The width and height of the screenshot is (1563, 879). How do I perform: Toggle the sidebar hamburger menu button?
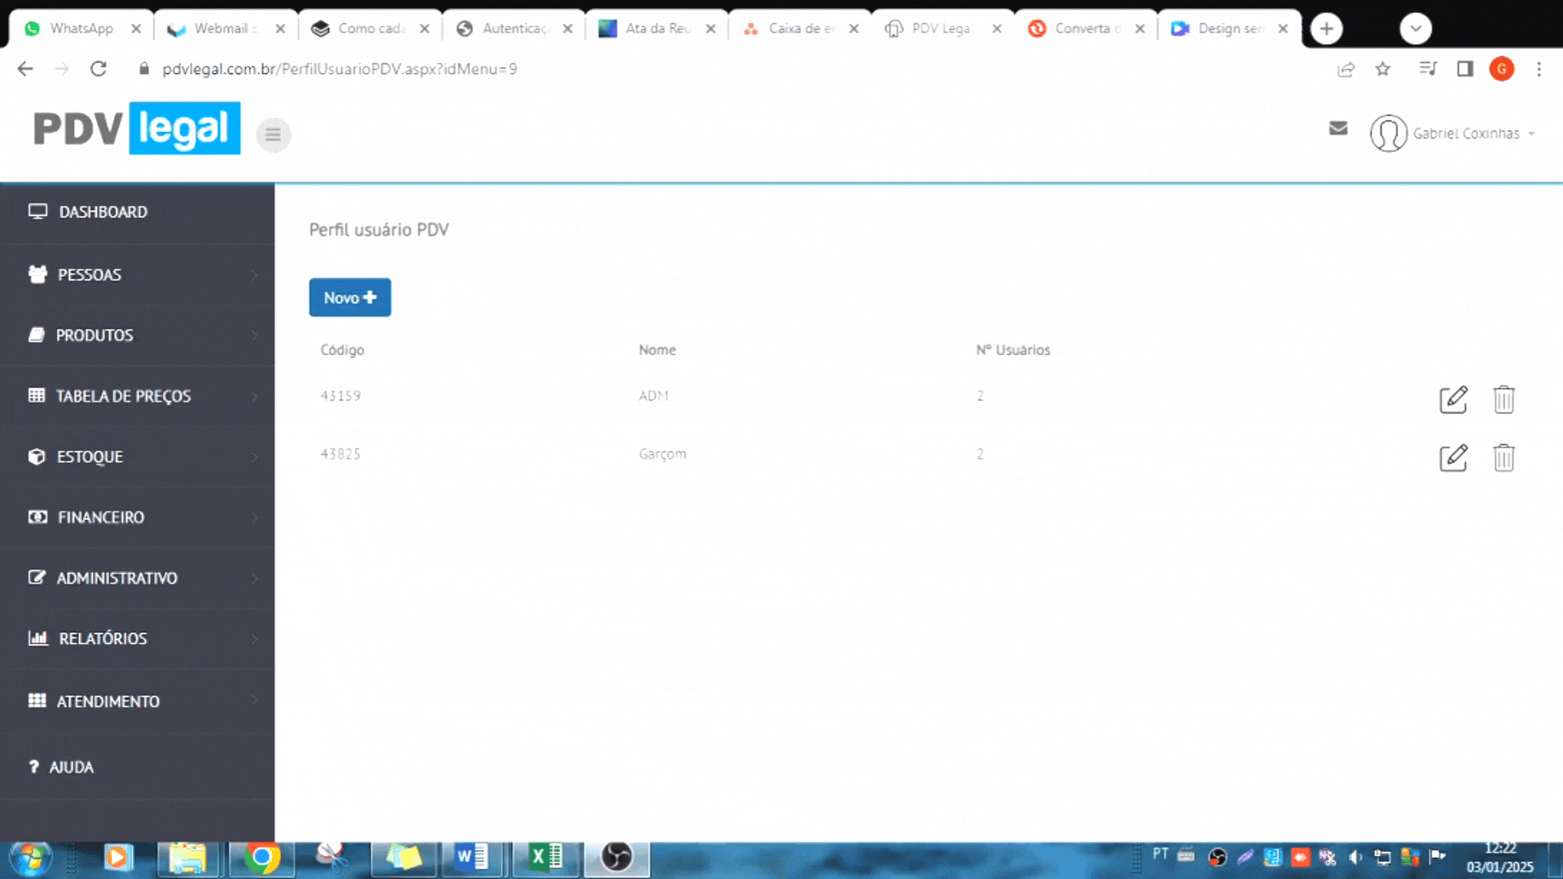point(274,134)
